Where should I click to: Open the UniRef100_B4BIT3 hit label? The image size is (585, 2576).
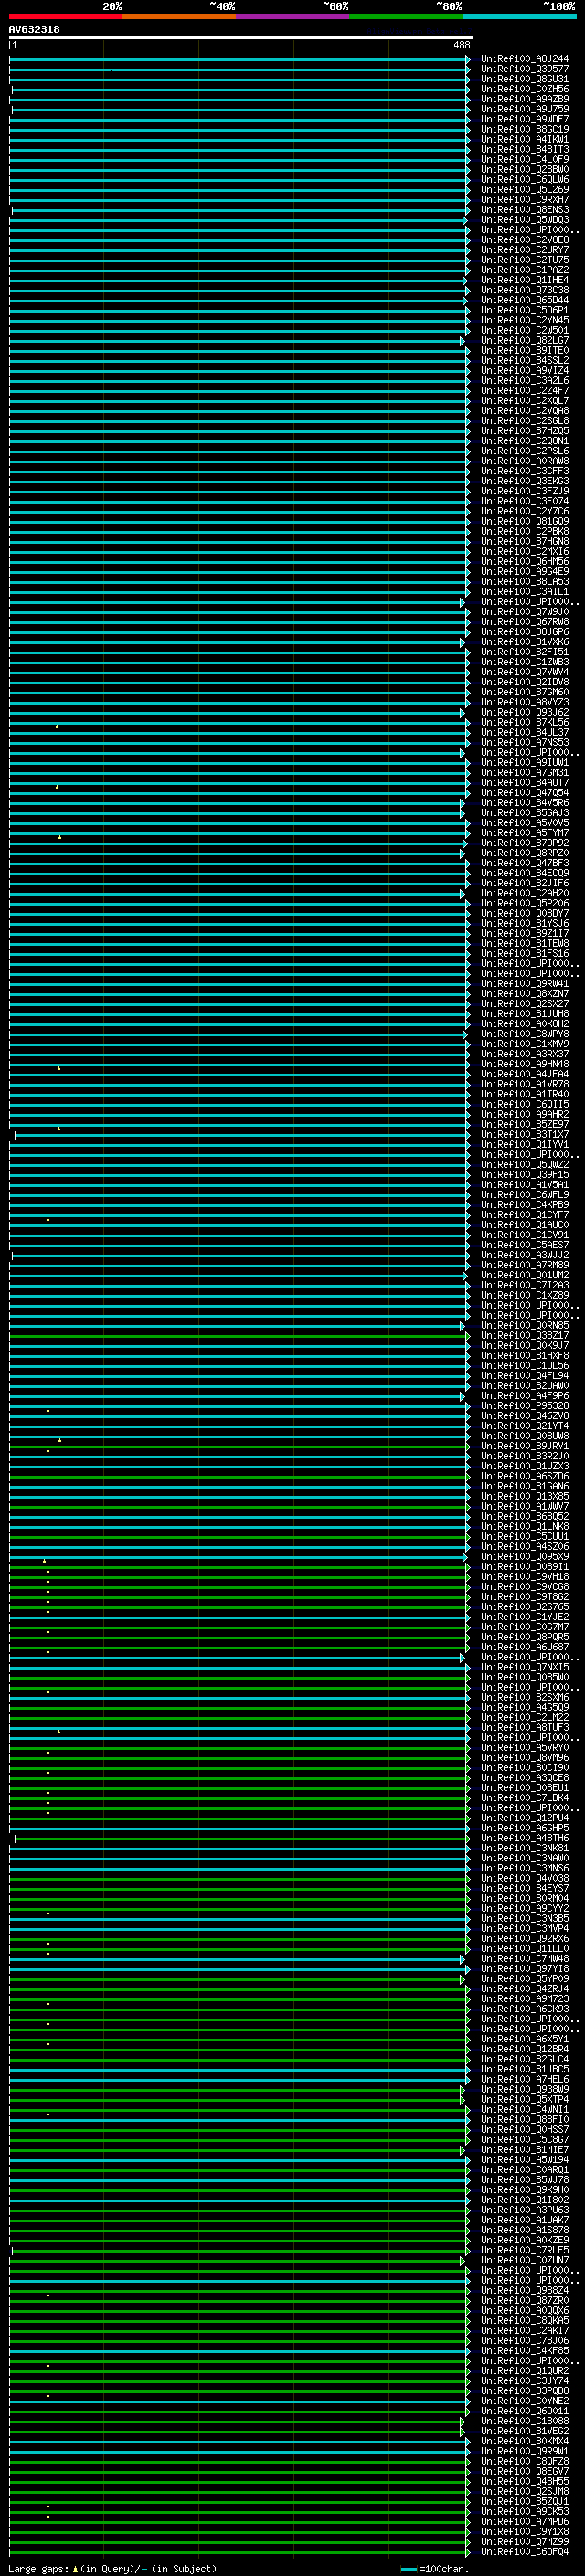[x=524, y=150]
